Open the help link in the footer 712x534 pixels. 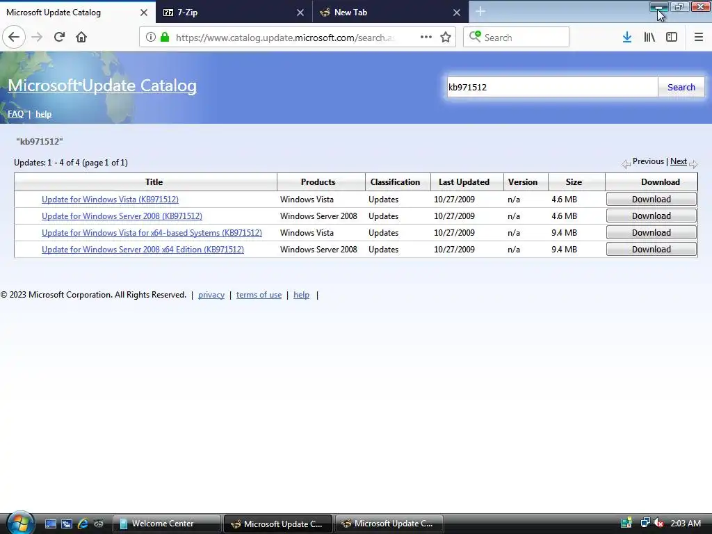[302, 295]
